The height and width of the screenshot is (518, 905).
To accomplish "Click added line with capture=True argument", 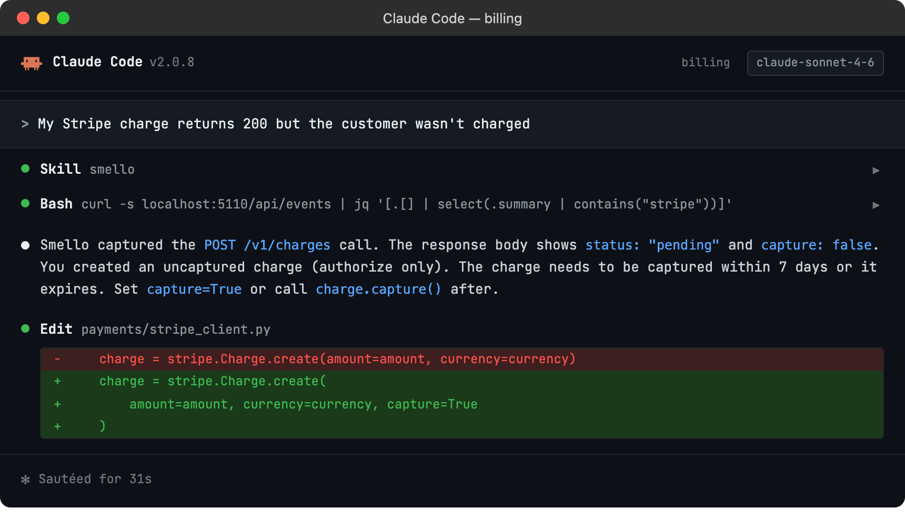I will tap(462, 404).
